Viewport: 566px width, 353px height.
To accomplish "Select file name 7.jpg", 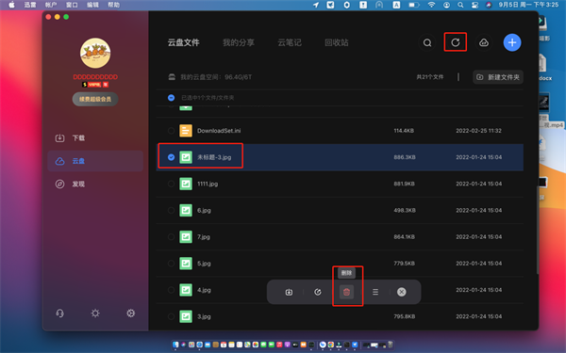I will 204,236.
